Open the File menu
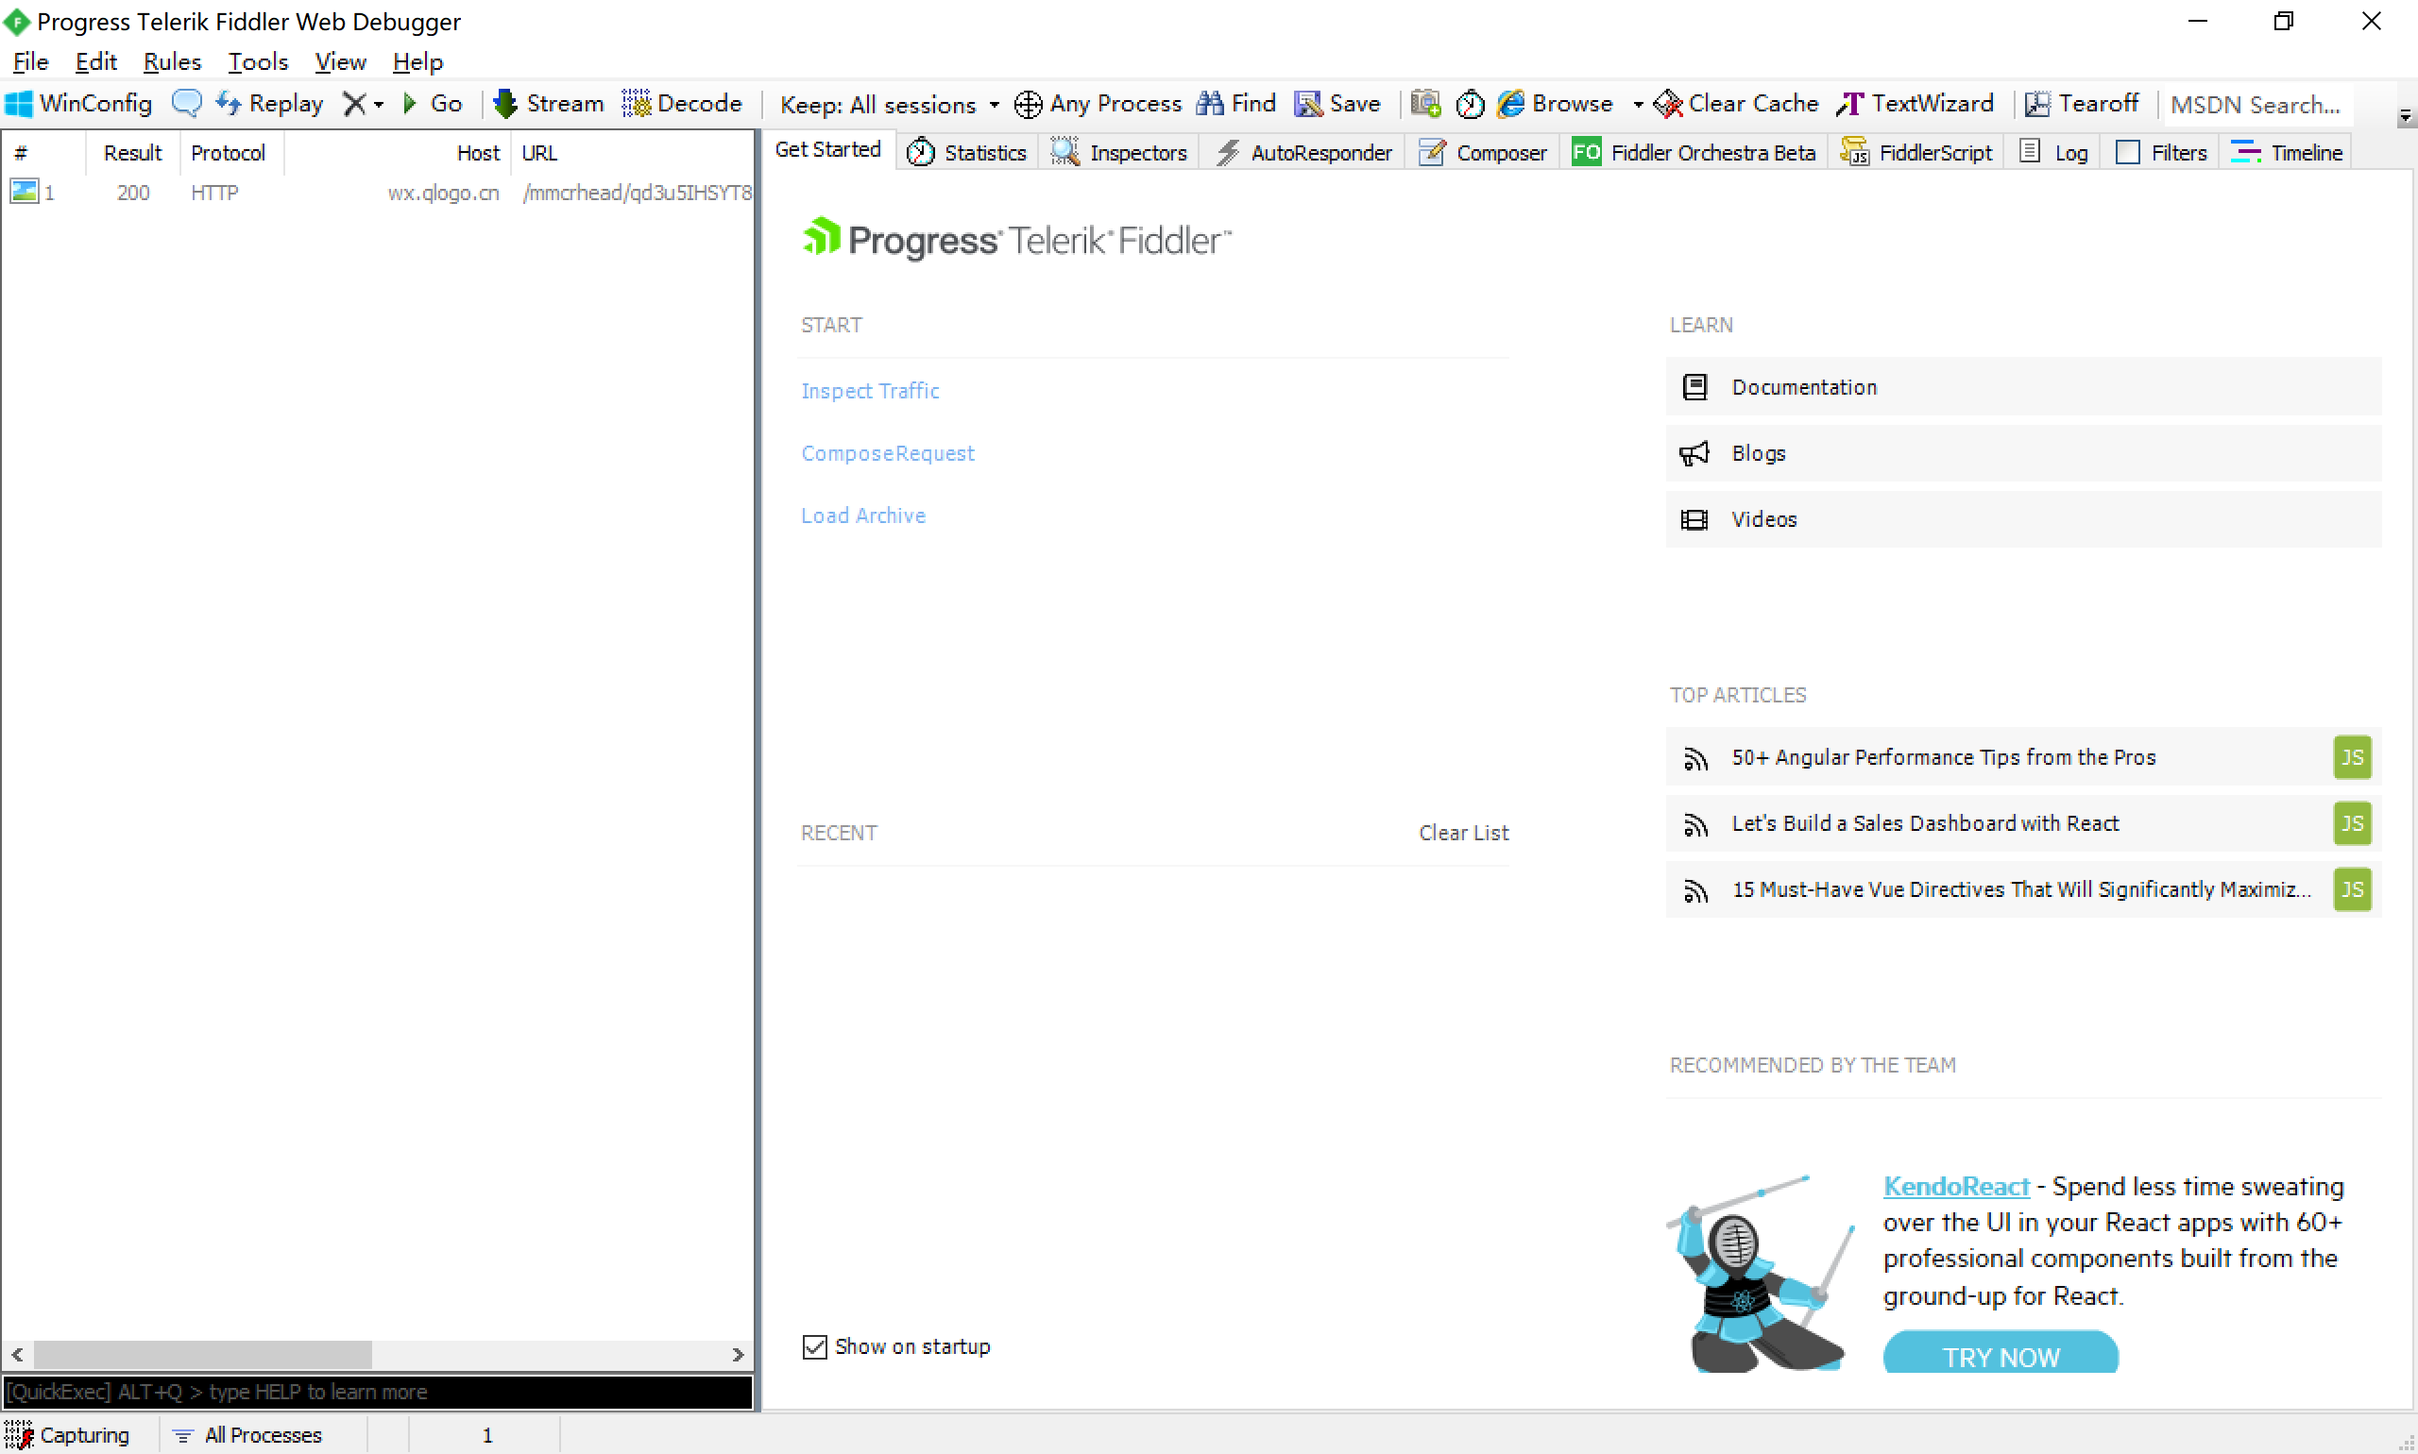2418x1454 pixels. 30,61
